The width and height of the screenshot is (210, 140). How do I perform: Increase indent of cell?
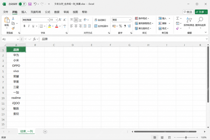coord(90,26)
